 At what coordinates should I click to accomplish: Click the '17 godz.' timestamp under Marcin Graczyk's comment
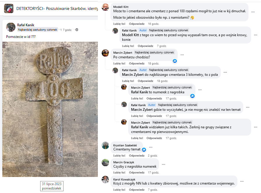pos(154,173)
